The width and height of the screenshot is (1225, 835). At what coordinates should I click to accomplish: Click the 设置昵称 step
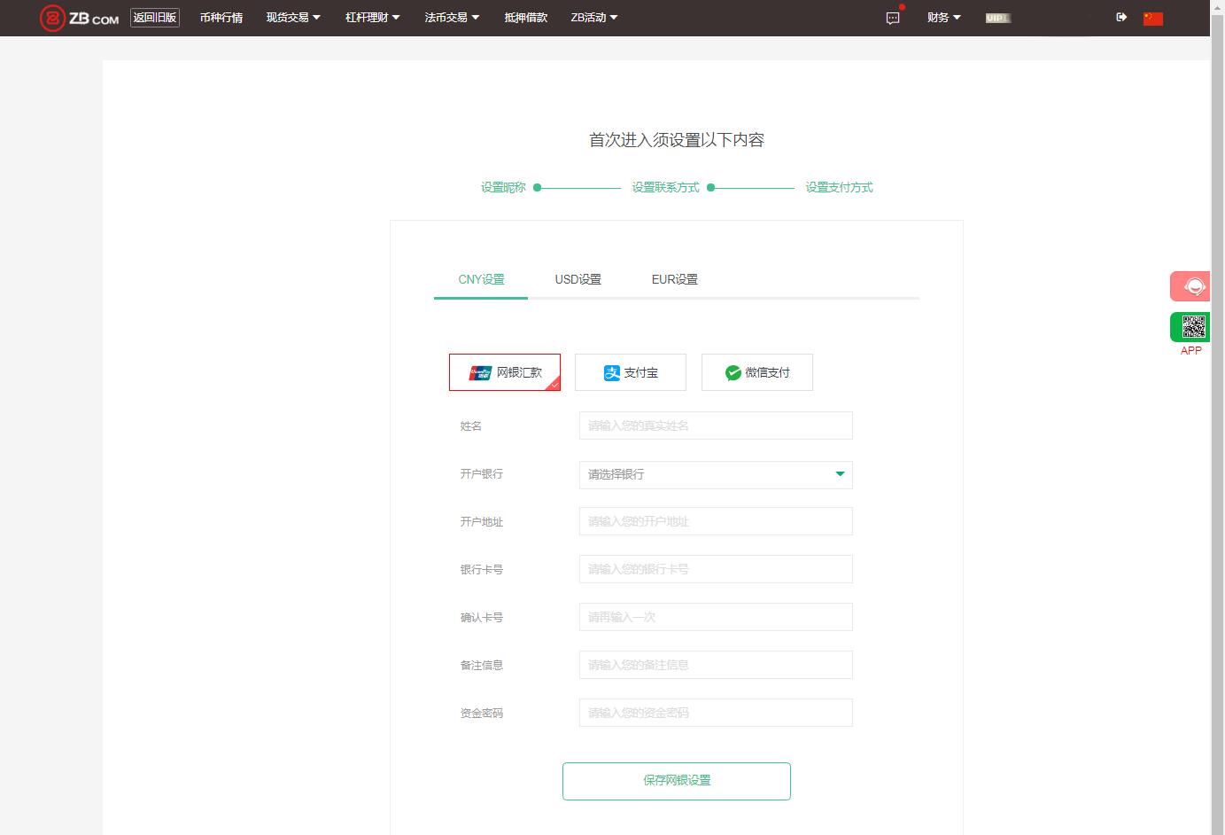point(503,187)
